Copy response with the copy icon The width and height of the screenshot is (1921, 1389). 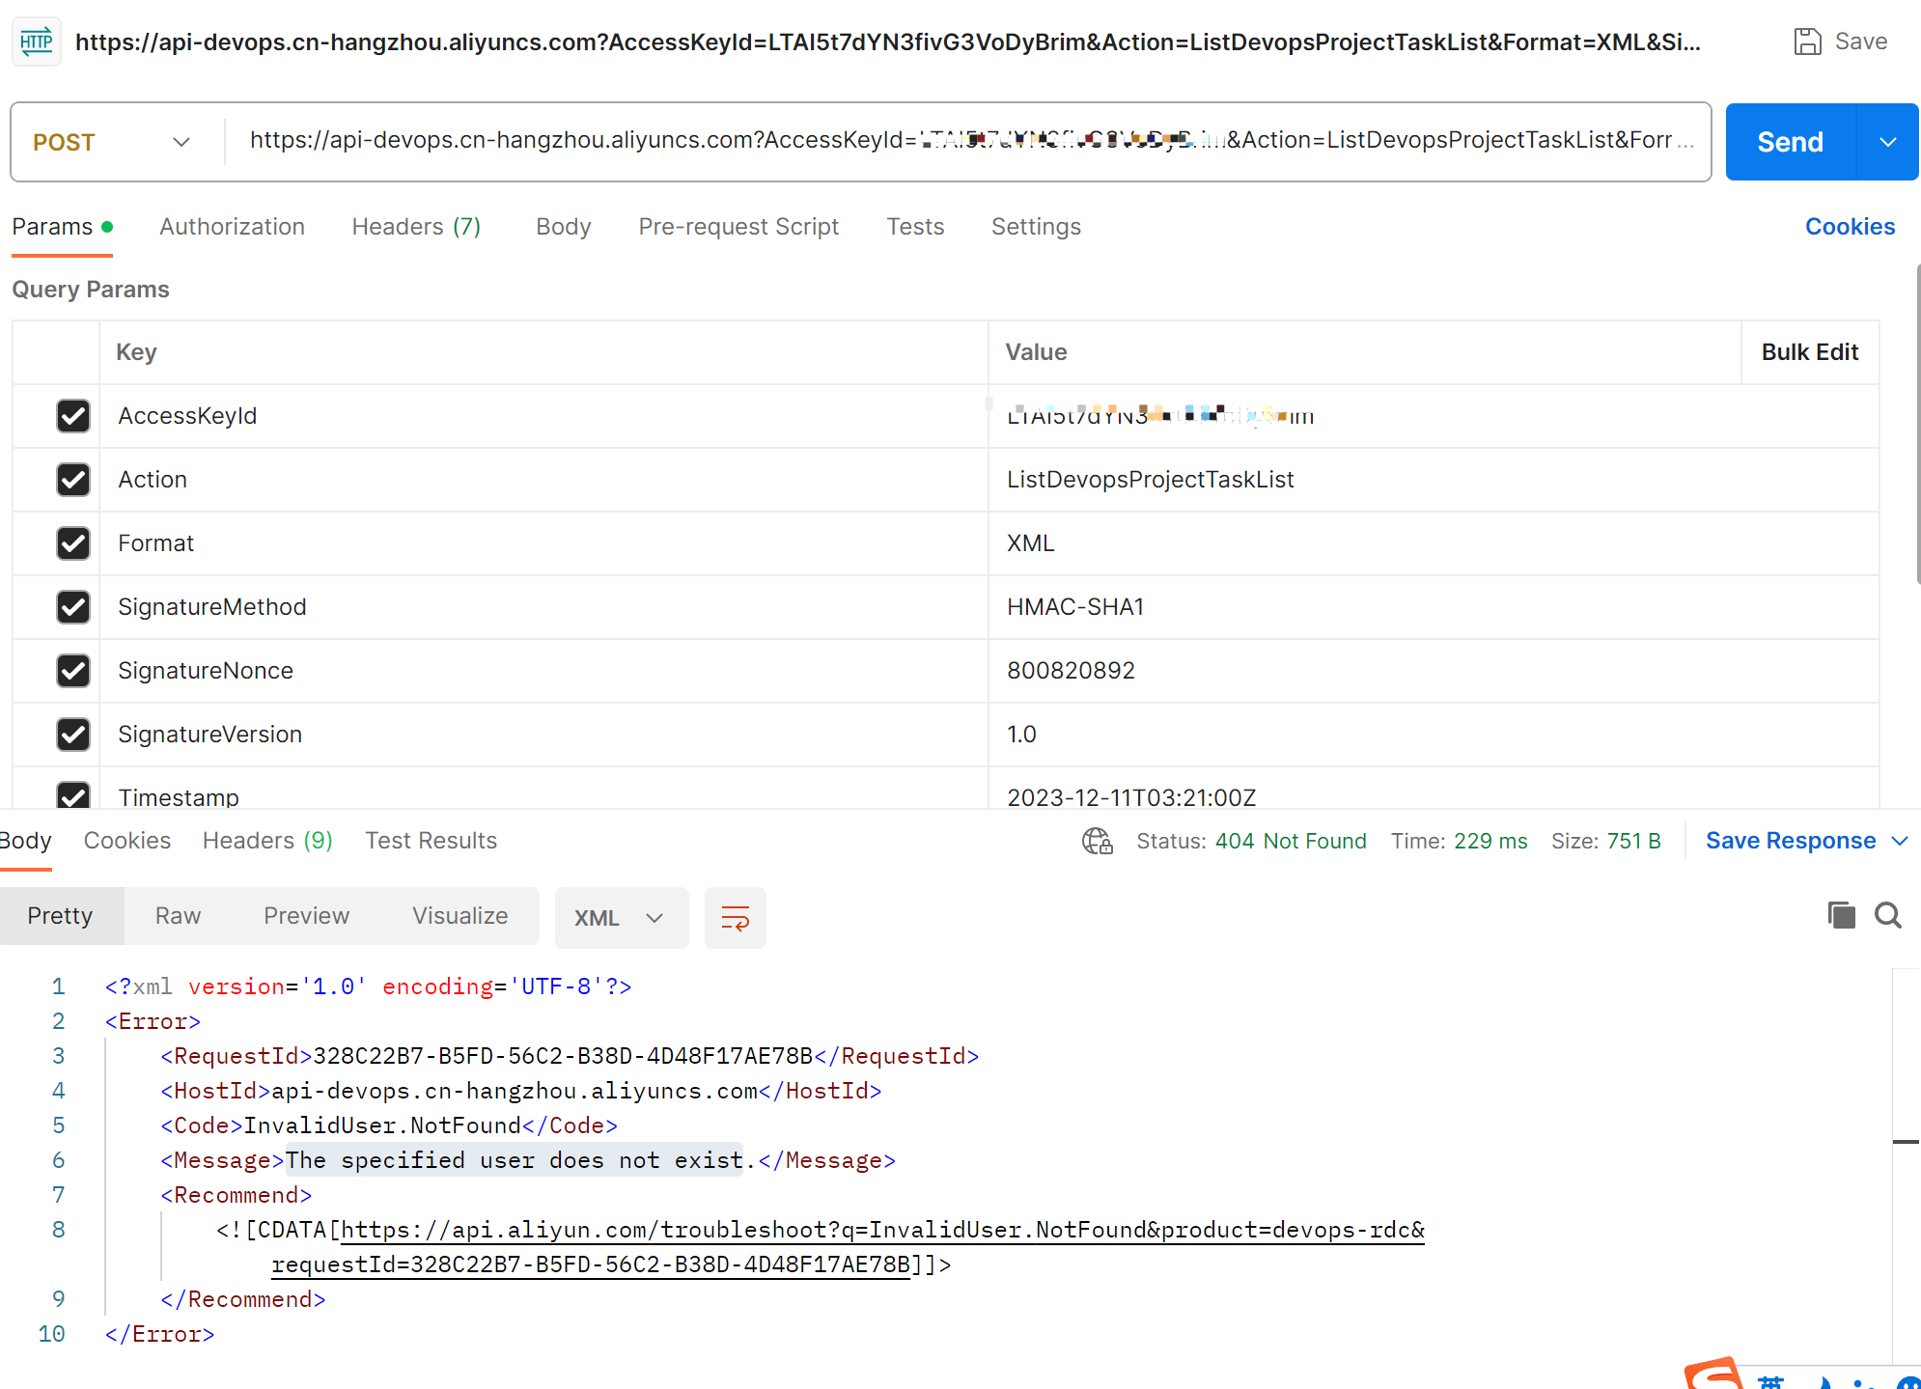1841,915
